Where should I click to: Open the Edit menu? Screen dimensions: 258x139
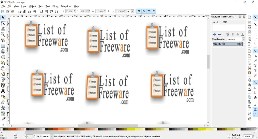click(9, 6)
